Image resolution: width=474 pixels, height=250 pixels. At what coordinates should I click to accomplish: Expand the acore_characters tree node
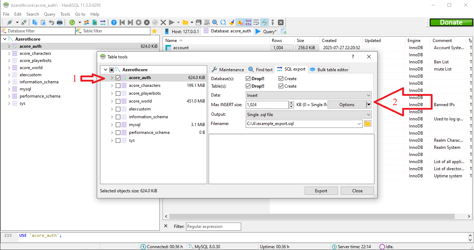(112, 85)
